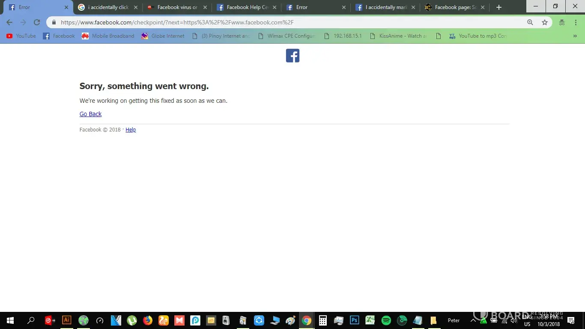Launch Firefox from the taskbar

[x=148, y=320]
